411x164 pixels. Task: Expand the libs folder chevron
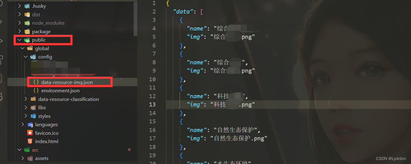pos(26,108)
